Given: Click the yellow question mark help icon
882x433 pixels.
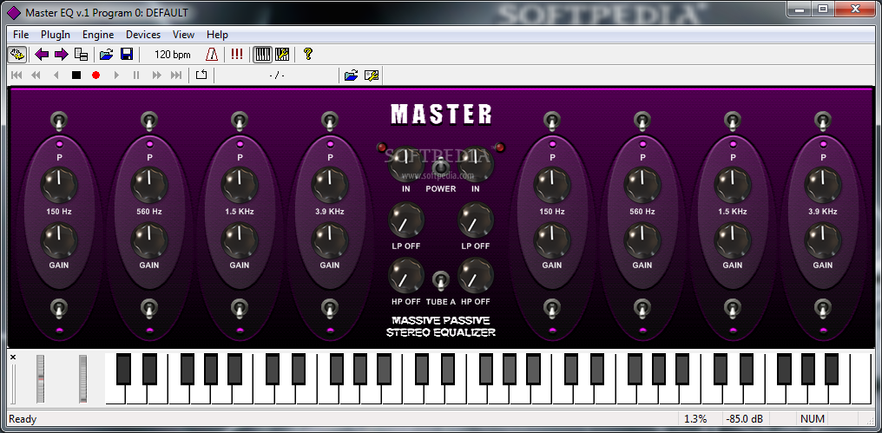Looking at the screenshot, I should [307, 55].
